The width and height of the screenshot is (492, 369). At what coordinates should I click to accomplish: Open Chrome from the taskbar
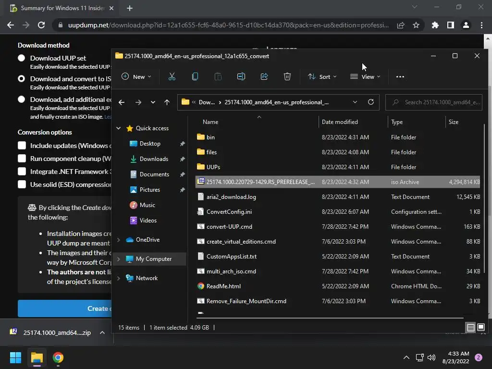[x=58, y=357]
